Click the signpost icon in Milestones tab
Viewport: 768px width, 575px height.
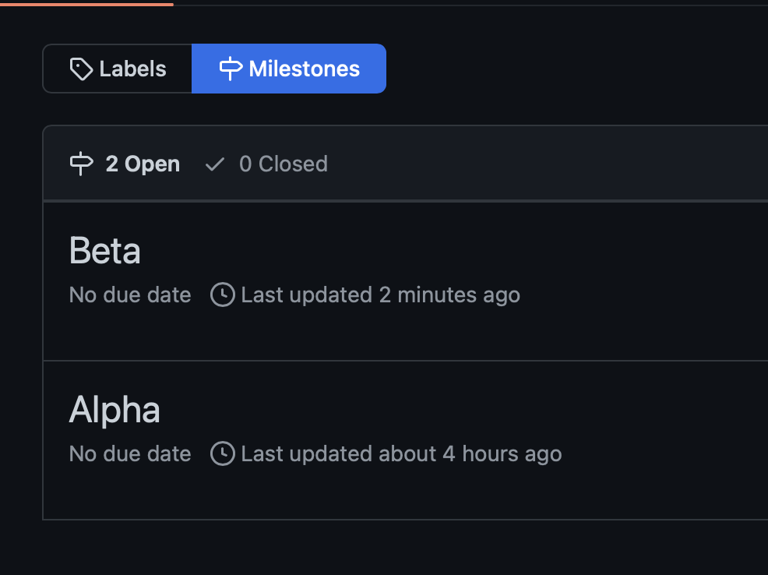[x=231, y=69]
